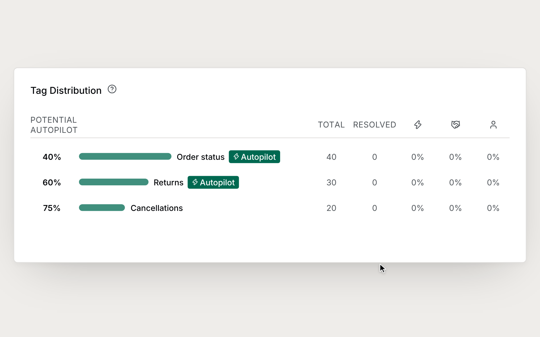Click the 60% potential autopilot value
The width and height of the screenshot is (540, 337).
tap(52, 183)
